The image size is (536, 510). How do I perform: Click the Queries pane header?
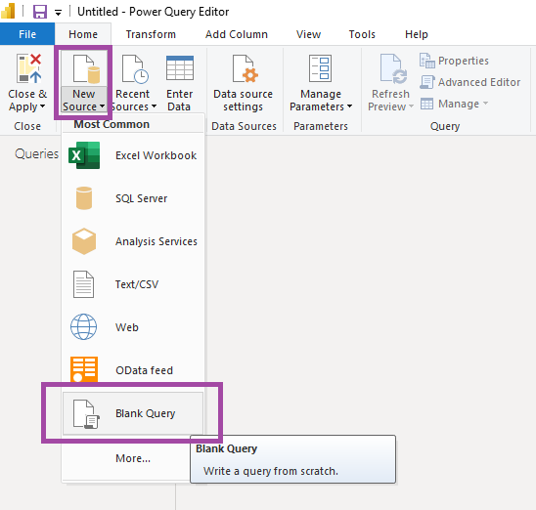tap(36, 154)
